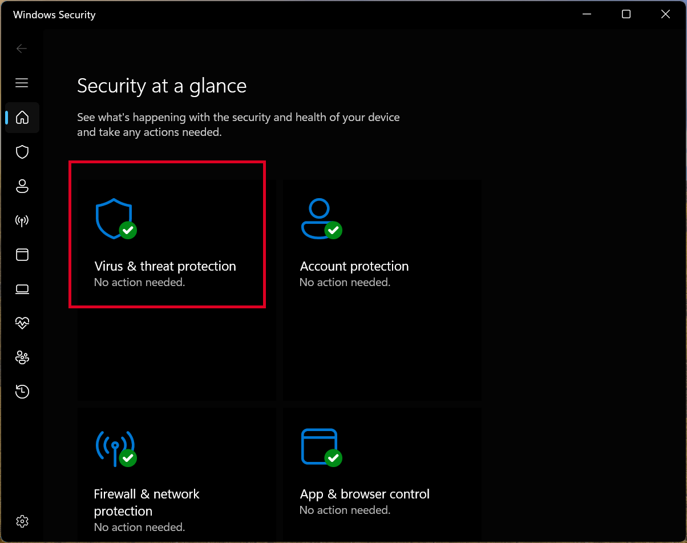The image size is (687, 543).
Task: Expand the navigation menu with the hamburger icon
Action: tap(22, 83)
